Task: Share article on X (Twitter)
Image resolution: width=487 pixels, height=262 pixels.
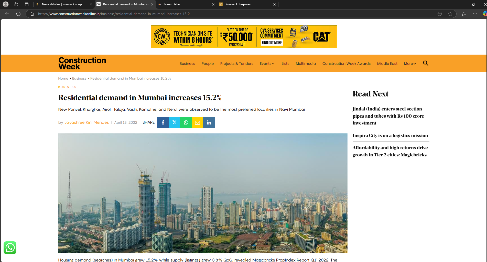Action: (174, 122)
